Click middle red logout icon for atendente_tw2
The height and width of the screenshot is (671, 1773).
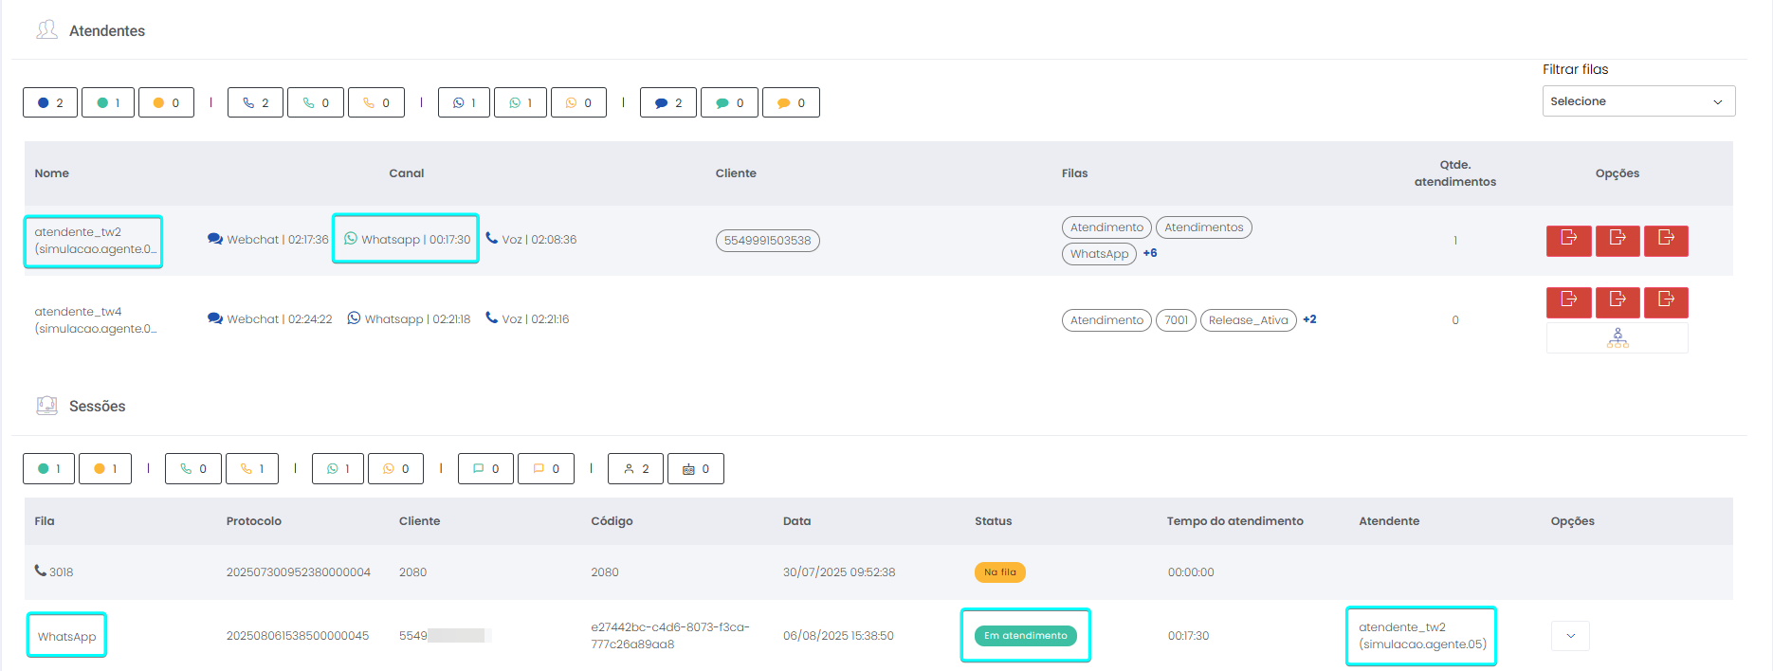(1618, 240)
